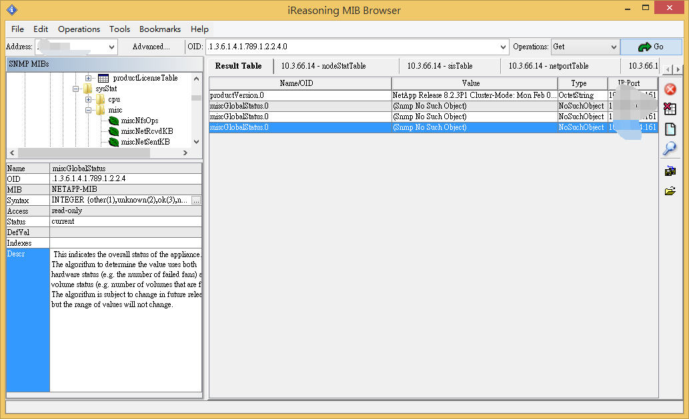This screenshot has width=689, height=419.
Task: Expand the cpu folder node
Action: 88,99
